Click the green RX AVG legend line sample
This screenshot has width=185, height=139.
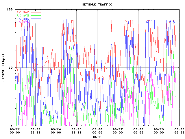36,15
